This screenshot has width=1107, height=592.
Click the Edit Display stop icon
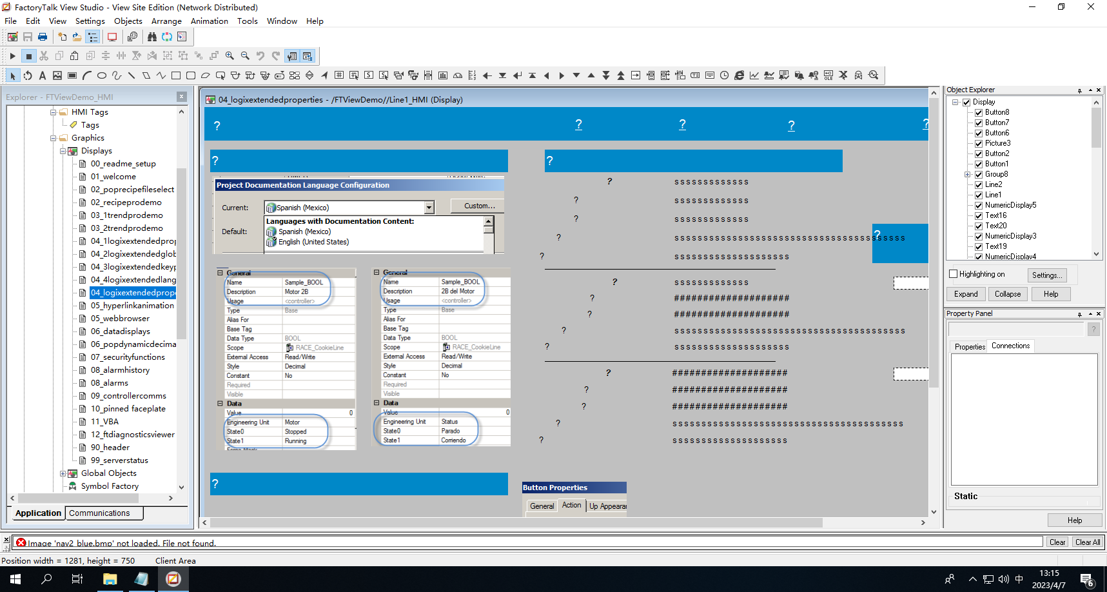pos(28,56)
